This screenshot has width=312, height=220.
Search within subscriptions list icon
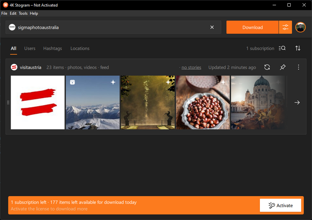[282, 48]
